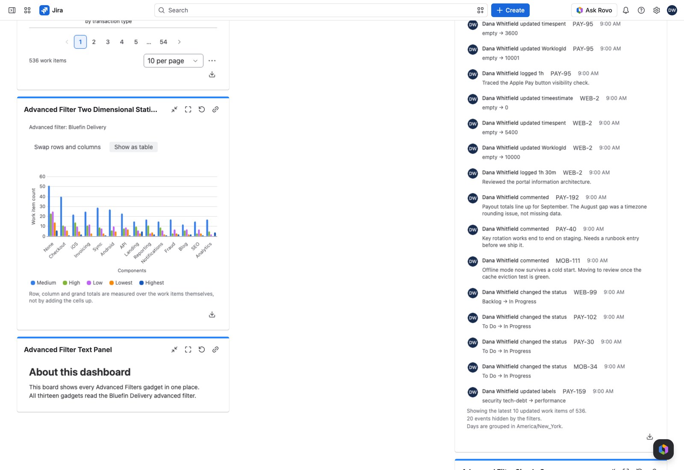Image resolution: width=684 pixels, height=470 pixels.
Task: Open work item MOB-111 link
Action: [568, 261]
